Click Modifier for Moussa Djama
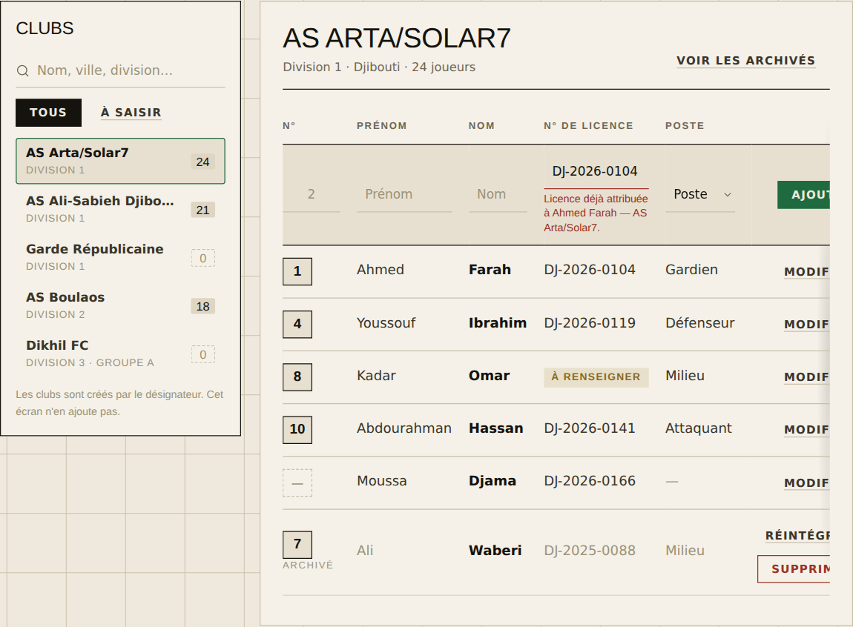The width and height of the screenshot is (853, 627). (807, 483)
